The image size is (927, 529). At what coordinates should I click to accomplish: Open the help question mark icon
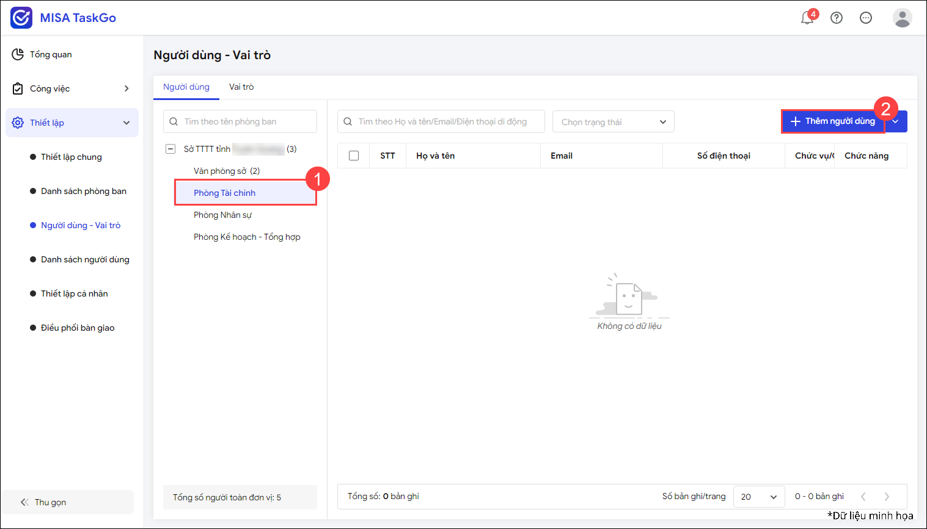(837, 18)
